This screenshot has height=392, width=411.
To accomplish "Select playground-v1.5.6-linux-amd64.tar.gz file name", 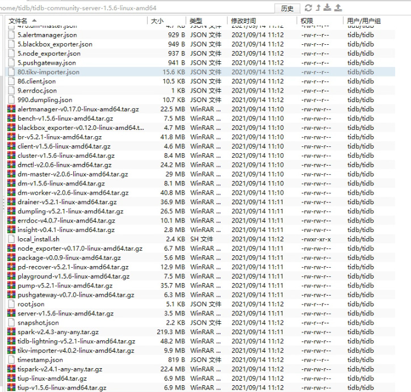I will (x=74, y=276).
